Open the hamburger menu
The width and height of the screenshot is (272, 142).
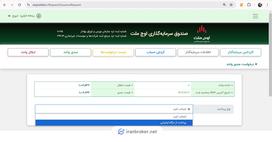(255, 16)
